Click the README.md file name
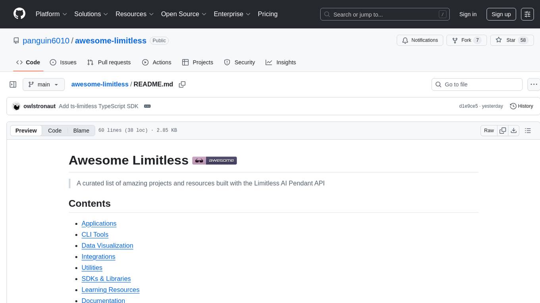This screenshot has height=303, width=540. [x=153, y=84]
